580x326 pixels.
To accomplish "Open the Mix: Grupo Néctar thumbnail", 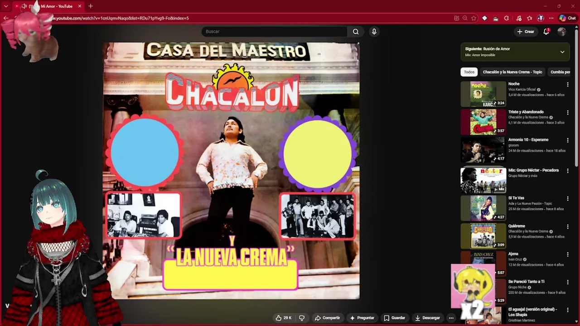I will [x=483, y=180].
